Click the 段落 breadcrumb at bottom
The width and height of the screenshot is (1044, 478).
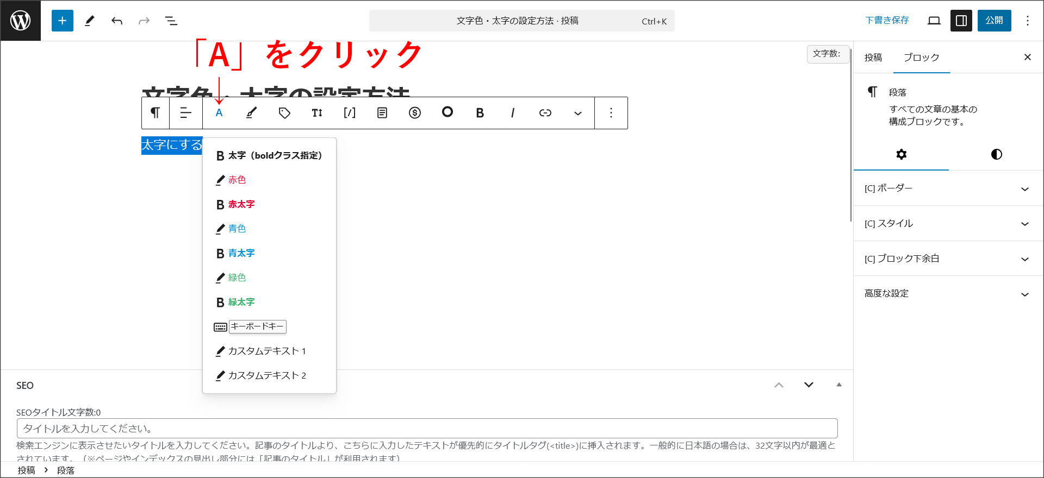(66, 470)
